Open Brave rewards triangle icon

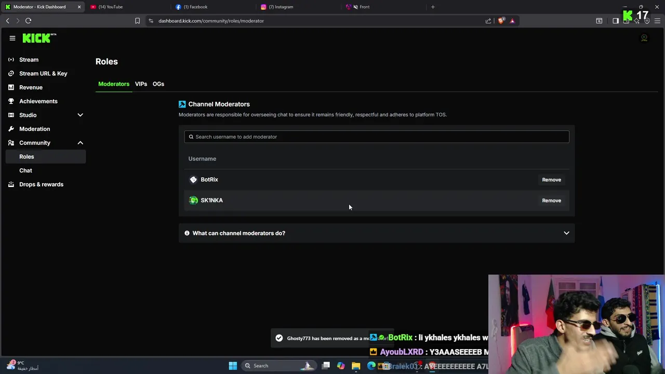pyautogui.click(x=512, y=21)
